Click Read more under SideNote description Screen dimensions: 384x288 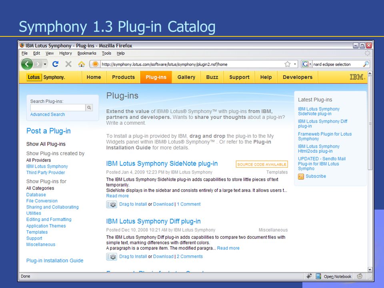(x=117, y=196)
